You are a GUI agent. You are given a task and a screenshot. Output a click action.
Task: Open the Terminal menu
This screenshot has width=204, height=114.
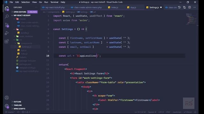pos(54,2)
